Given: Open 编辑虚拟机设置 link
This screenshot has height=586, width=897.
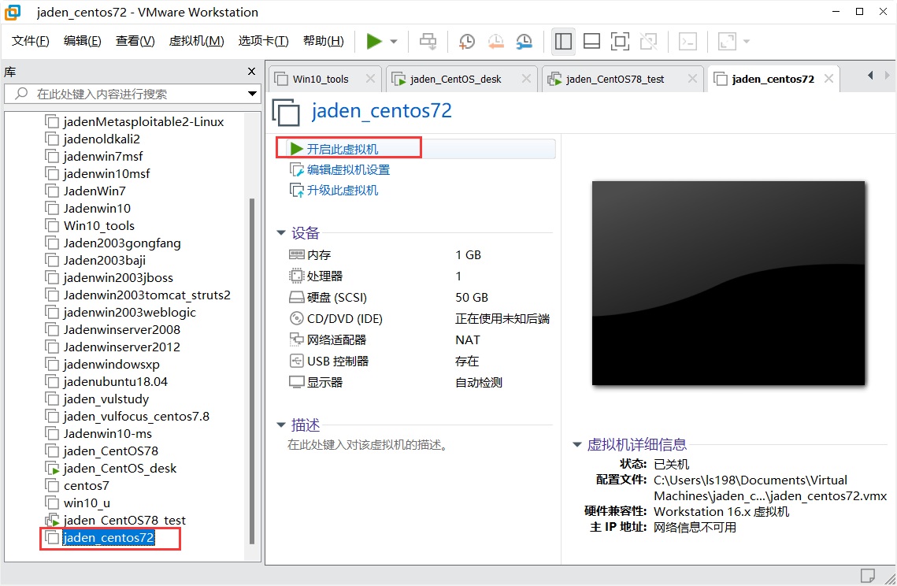Looking at the screenshot, I should 344,169.
